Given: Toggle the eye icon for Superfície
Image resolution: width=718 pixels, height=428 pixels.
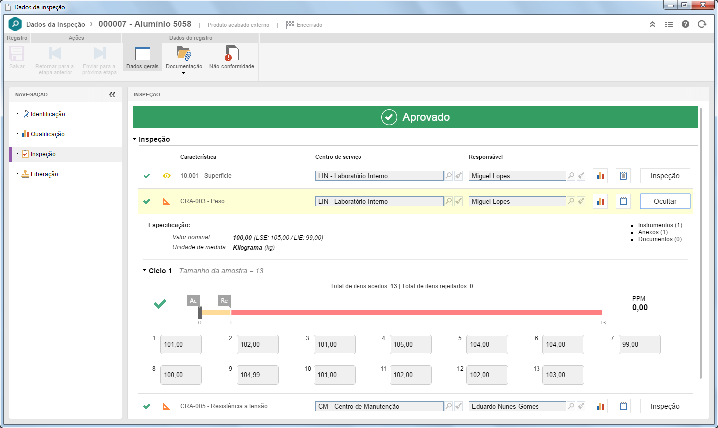Looking at the screenshot, I should point(167,176).
